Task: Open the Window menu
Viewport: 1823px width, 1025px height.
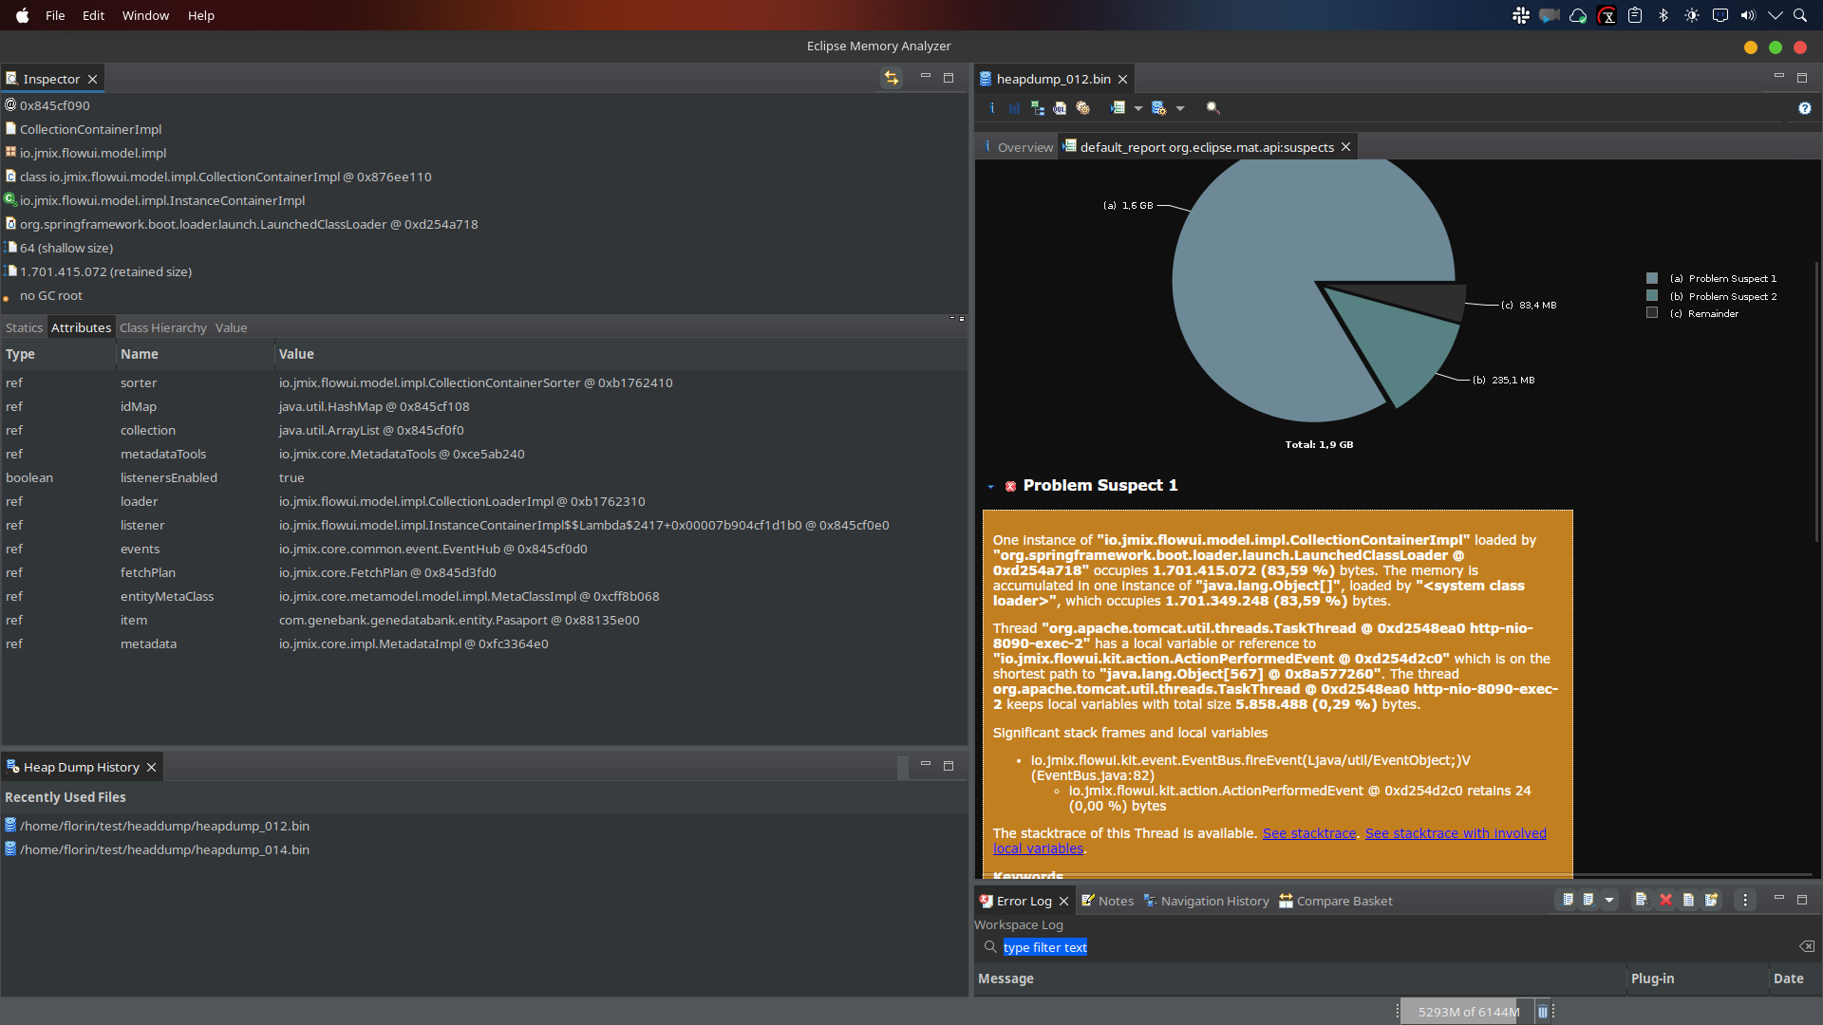Action: pos(145,15)
